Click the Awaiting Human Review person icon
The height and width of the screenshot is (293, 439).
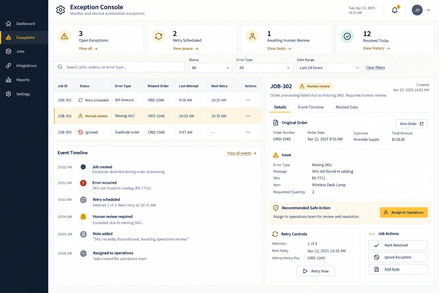[252, 36]
